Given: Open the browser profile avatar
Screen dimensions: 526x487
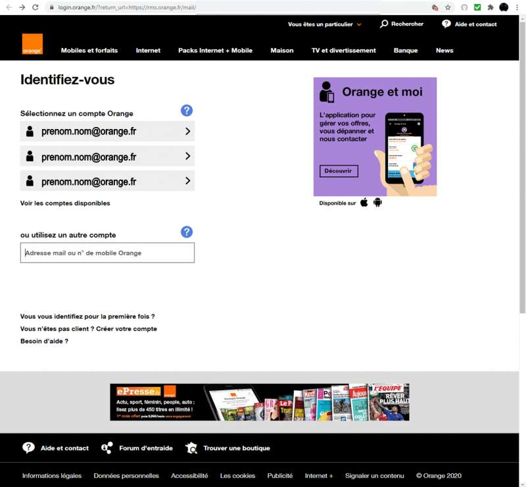Looking at the screenshot, I should coord(504,7).
